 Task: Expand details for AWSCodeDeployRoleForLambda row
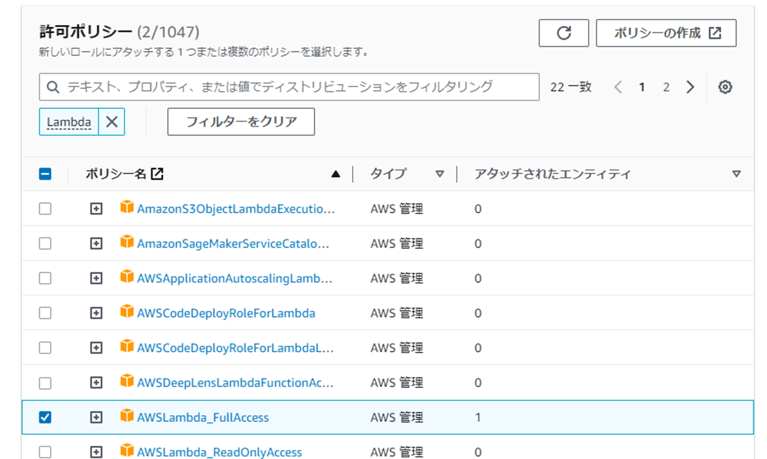(97, 313)
